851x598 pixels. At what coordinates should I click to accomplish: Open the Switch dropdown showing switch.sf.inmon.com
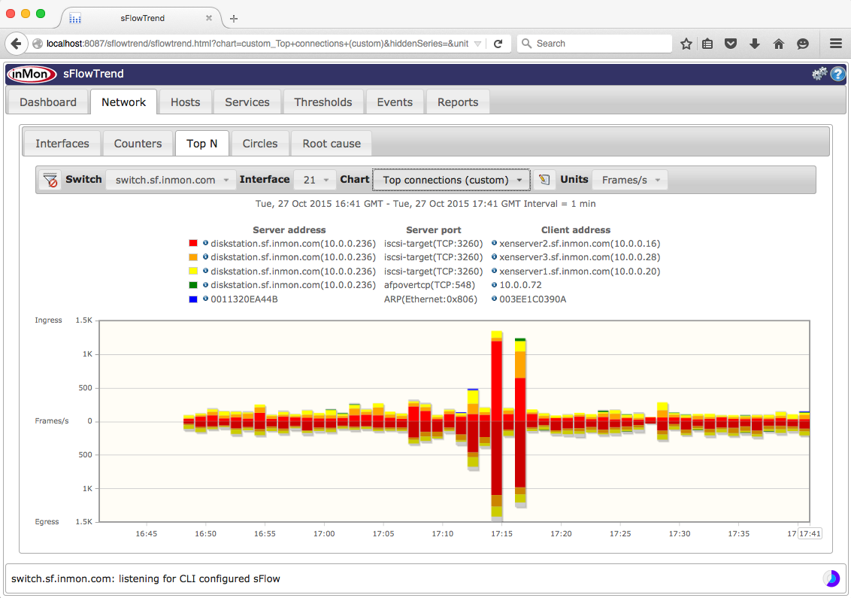pyautogui.click(x=171, y=179)
